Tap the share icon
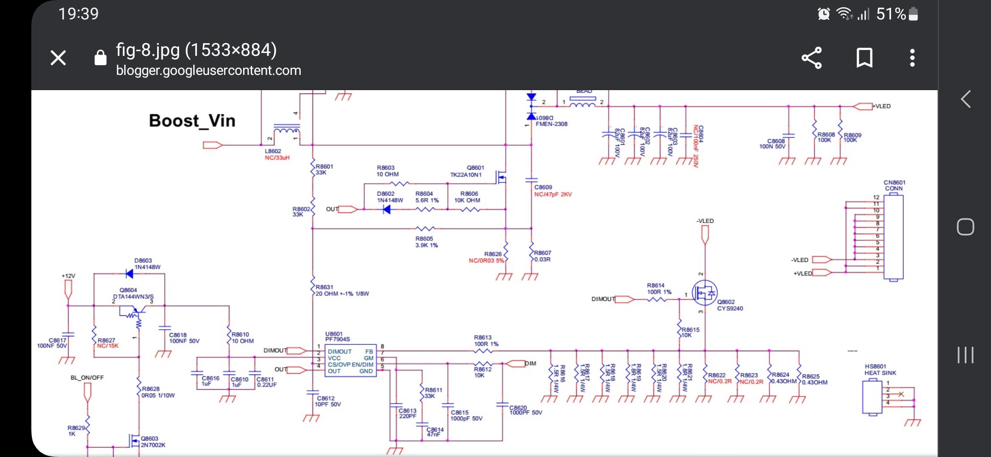The height and width of the screenshot is (457, 991). point(811,58)
